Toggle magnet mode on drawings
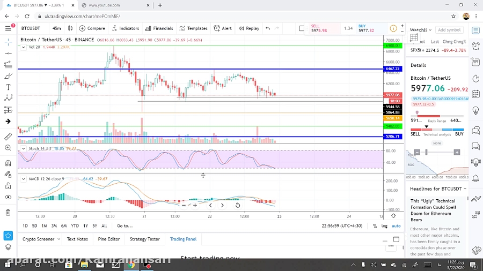This screenshot has height=271, width=483. coord(8,163)
